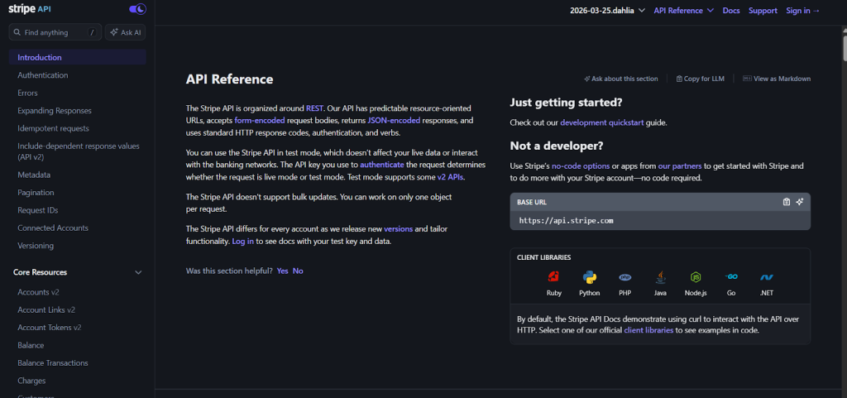This screenshot has width=847, height=398.
Task: Click the Ruby client library icon
Action: tap(553, 277)
